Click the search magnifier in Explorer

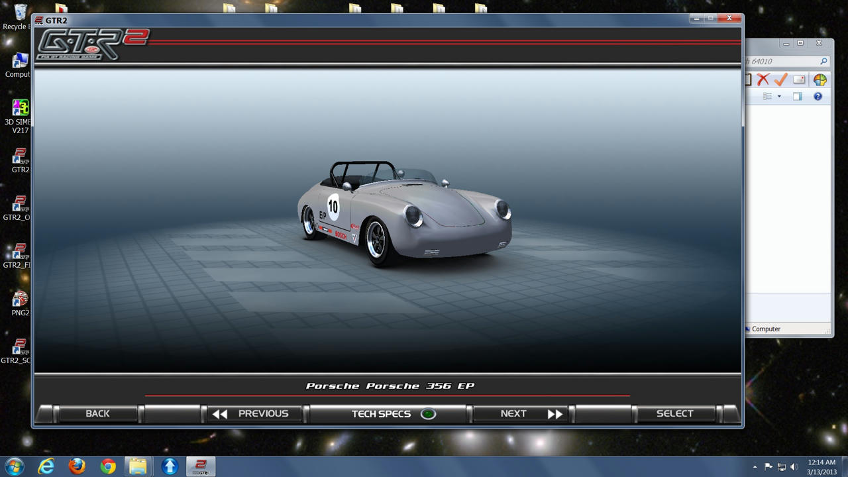pyautogui.click(x=823, y=62)
